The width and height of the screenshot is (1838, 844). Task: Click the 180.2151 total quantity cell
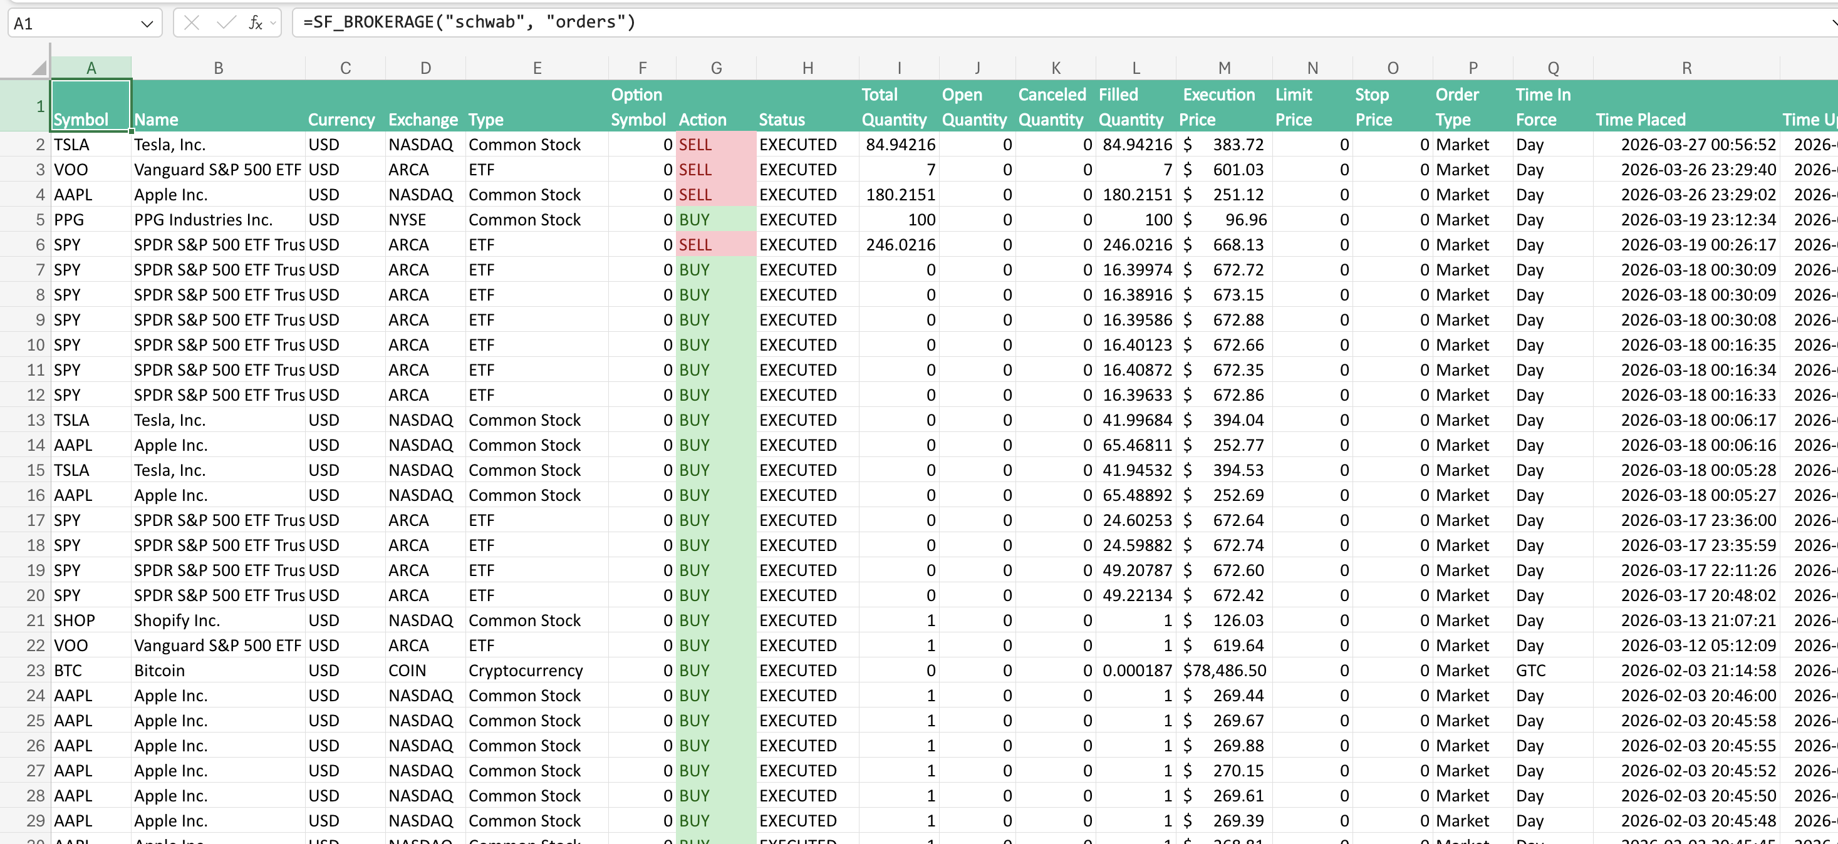899,195
